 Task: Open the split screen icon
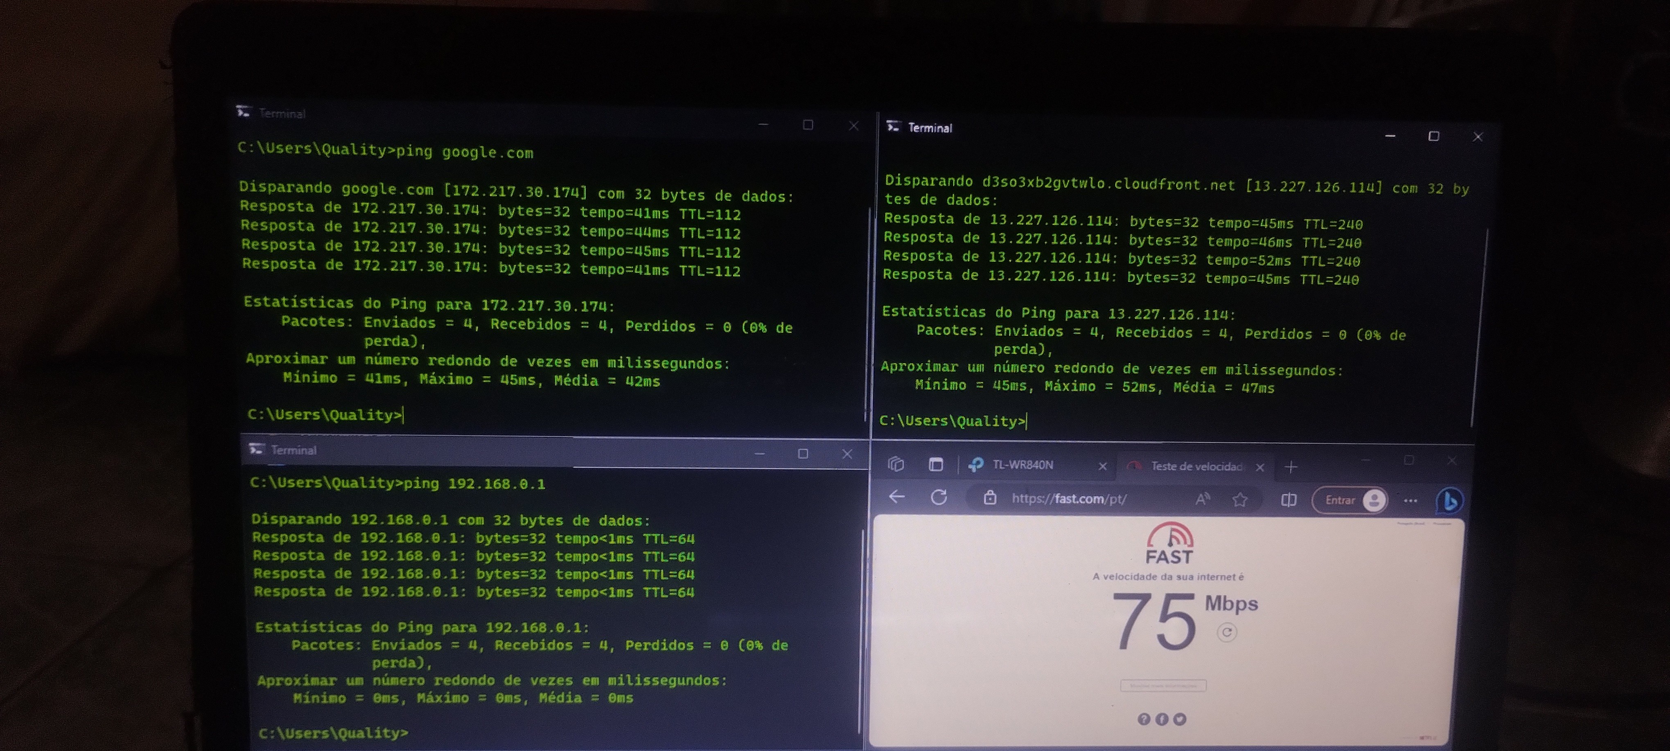[1289, 500]
